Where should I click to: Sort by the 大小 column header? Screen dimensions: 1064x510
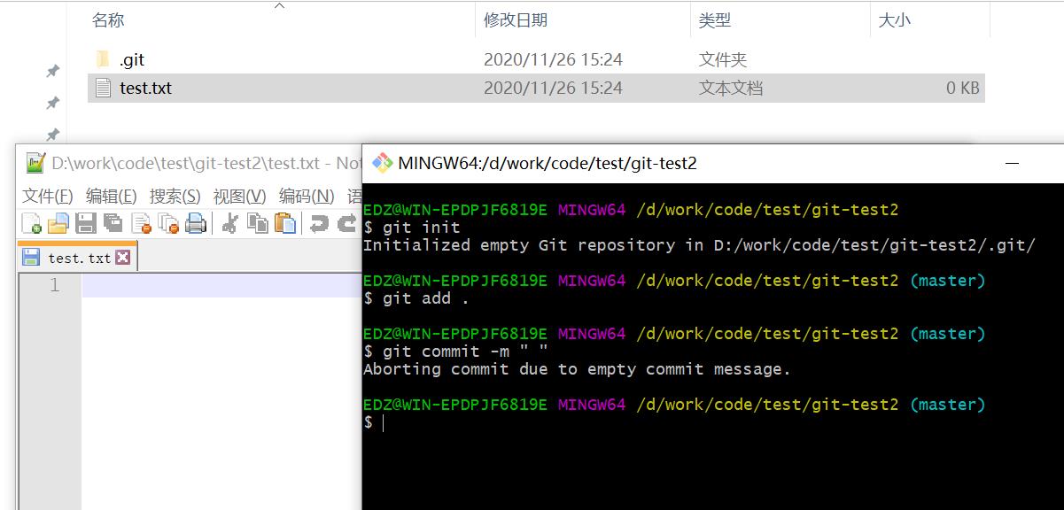(894, 19)
